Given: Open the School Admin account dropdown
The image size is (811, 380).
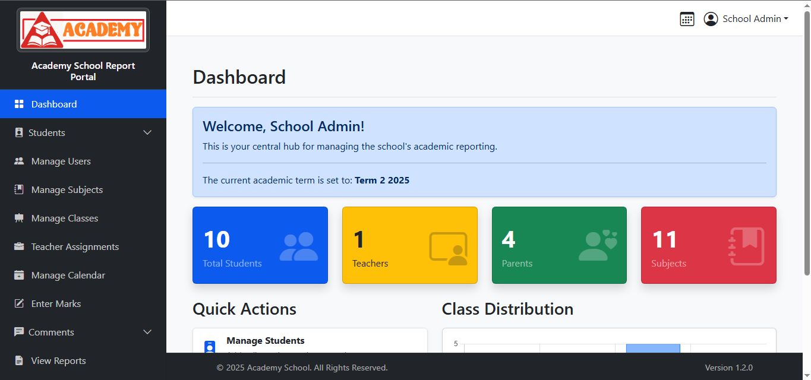Looking at the screenshot, I should [746, 19].
